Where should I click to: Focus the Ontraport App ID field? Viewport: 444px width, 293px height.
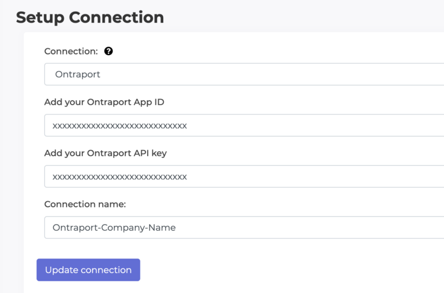click(x=244, y=125)
